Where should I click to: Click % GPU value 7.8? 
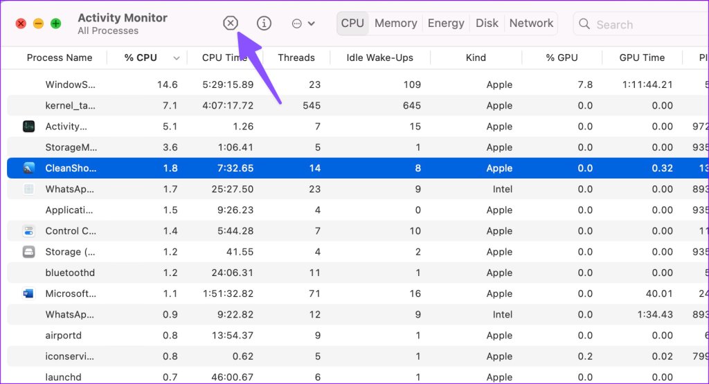click(585, 84)
